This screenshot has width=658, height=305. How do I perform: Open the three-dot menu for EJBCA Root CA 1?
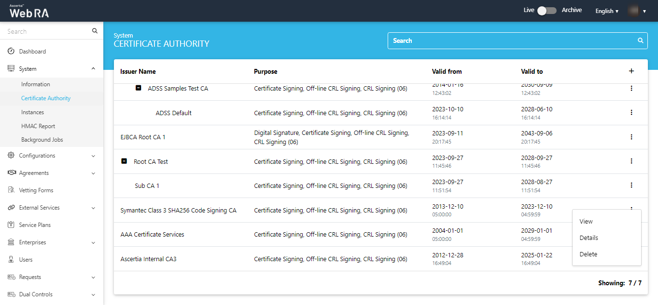pos(631,137)
